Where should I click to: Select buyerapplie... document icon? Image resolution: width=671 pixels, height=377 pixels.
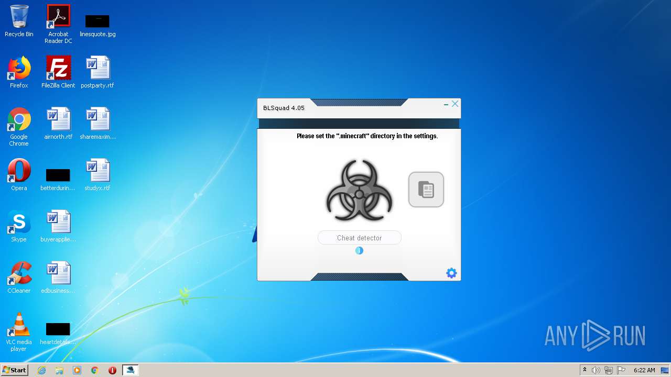coord(58,226)
